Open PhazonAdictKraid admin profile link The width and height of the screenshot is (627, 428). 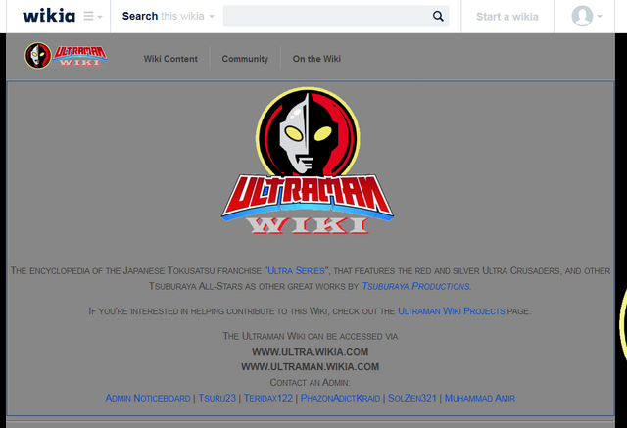[340, 398]
